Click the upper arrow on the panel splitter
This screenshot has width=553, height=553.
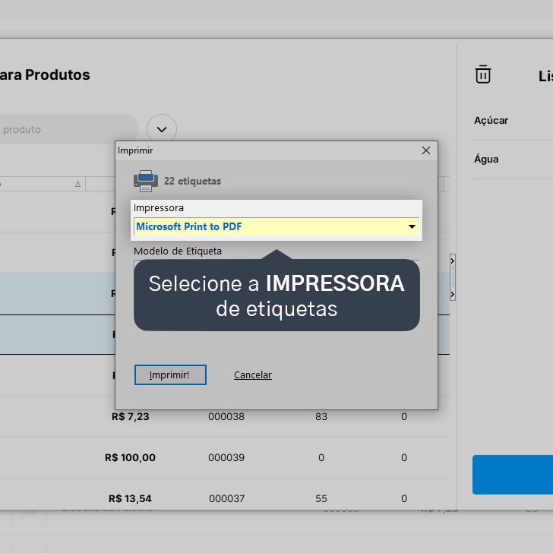click(453, 261)
